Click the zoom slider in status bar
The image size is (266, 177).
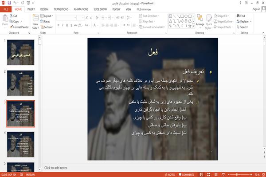240,174
